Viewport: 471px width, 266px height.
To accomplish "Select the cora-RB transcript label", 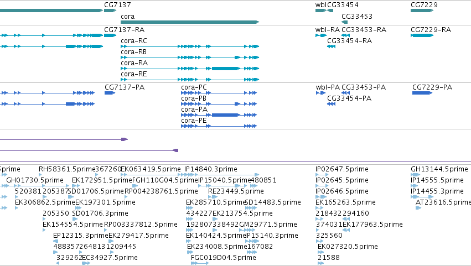I will [134, 51].
